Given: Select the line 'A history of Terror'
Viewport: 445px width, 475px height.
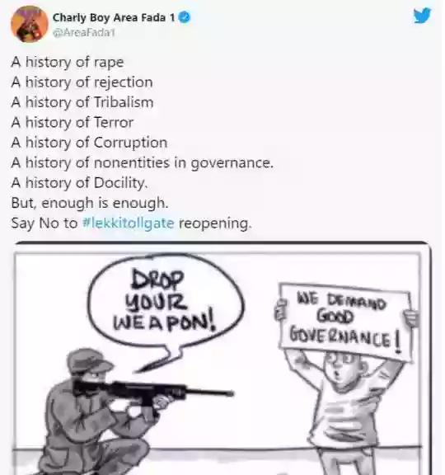Looking at the screenshot, I should [x=73, y=123].
